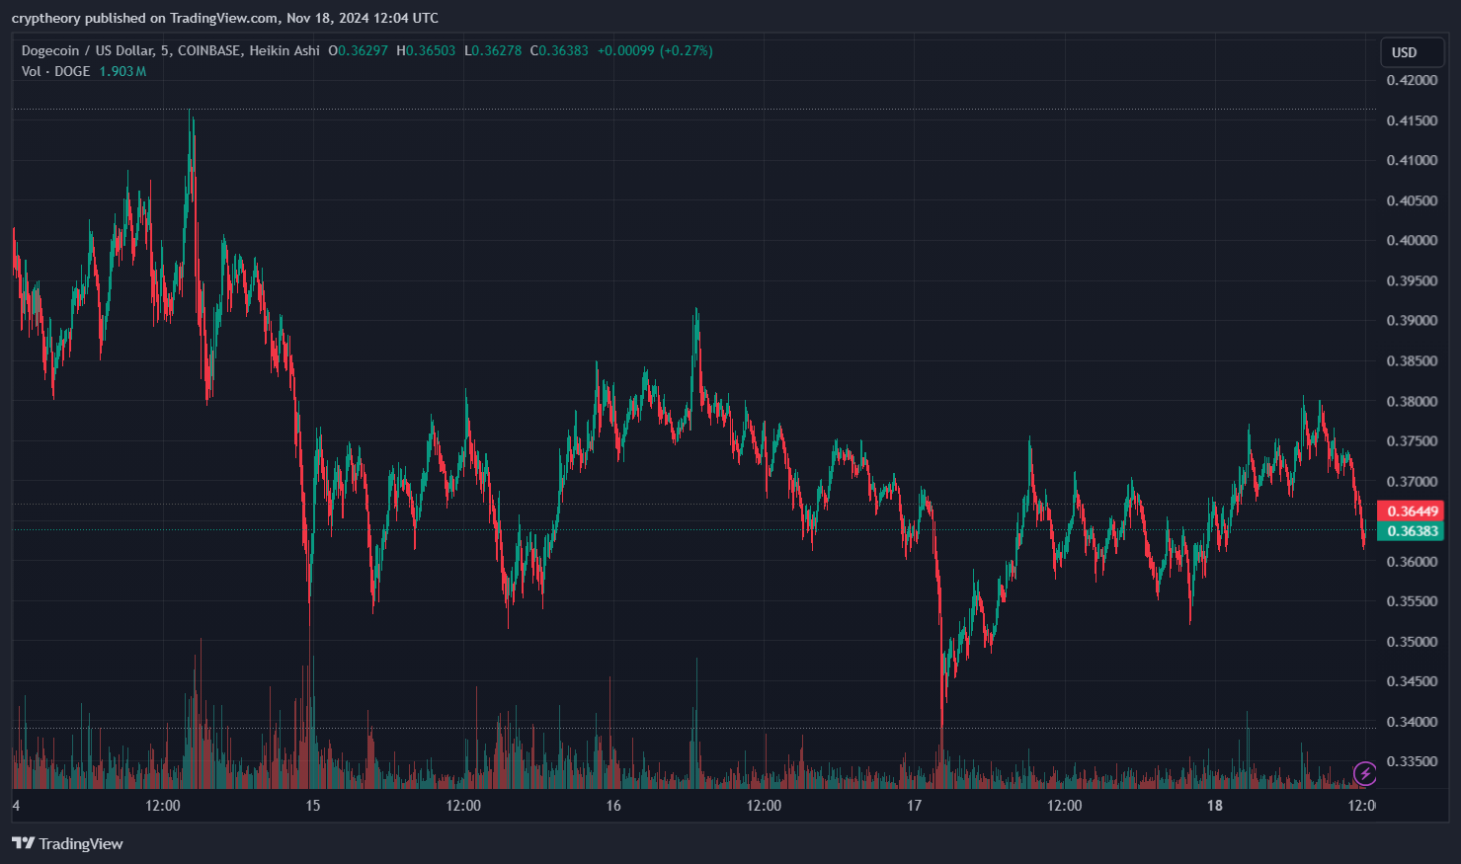The height and width of the screenshot is (864, 1461).
Task: Click the change value +0.00099 (+0.27%)
Action: pos(655,50)
